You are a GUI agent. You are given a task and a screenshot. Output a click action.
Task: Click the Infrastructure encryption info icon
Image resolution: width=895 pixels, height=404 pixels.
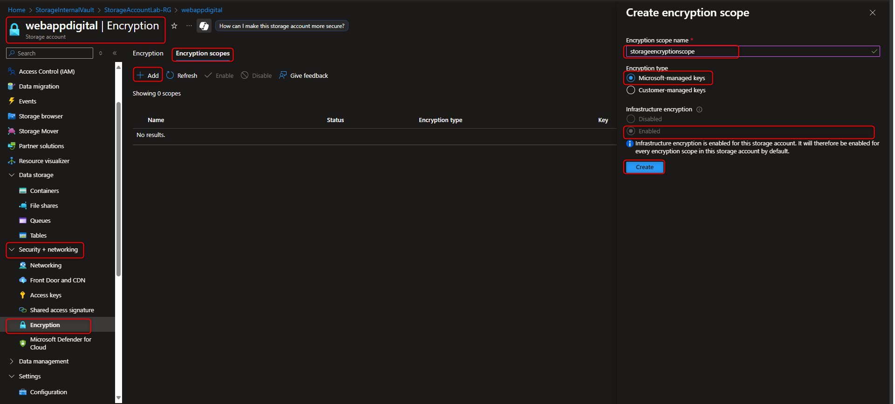699,110
